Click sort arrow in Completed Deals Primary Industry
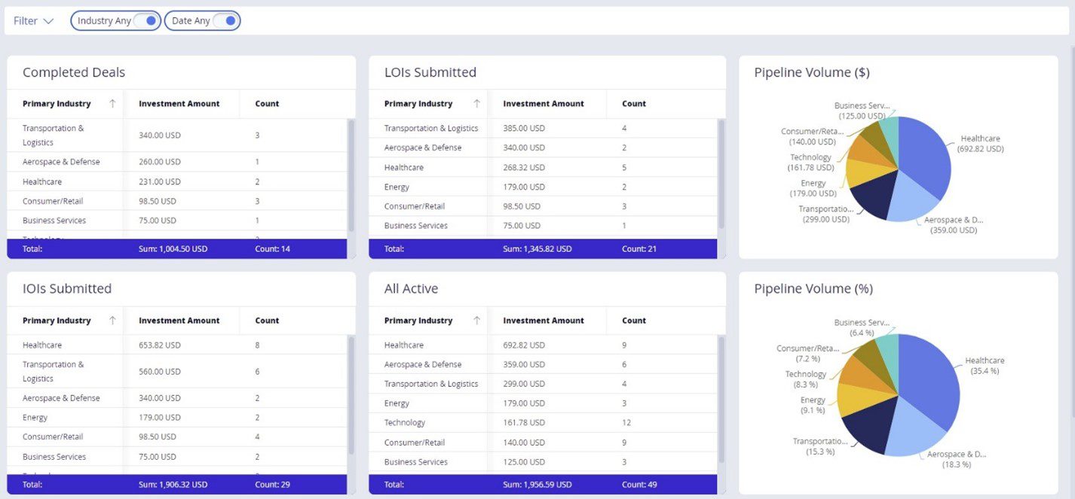The height and width of the screenshot is (499, 1075). tap(112, 104)
